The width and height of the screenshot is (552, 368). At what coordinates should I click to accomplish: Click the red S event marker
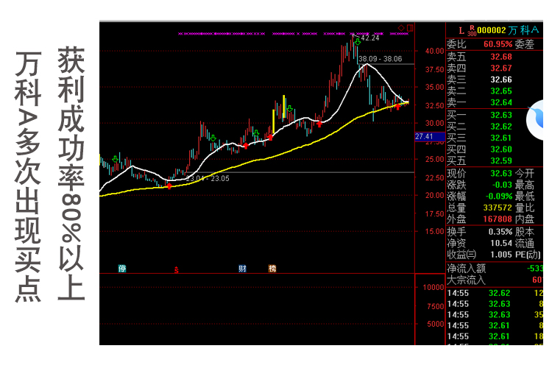(x=177, y=270)
